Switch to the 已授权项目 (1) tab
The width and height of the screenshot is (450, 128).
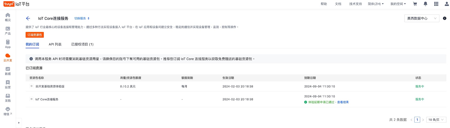coord(82,44)
